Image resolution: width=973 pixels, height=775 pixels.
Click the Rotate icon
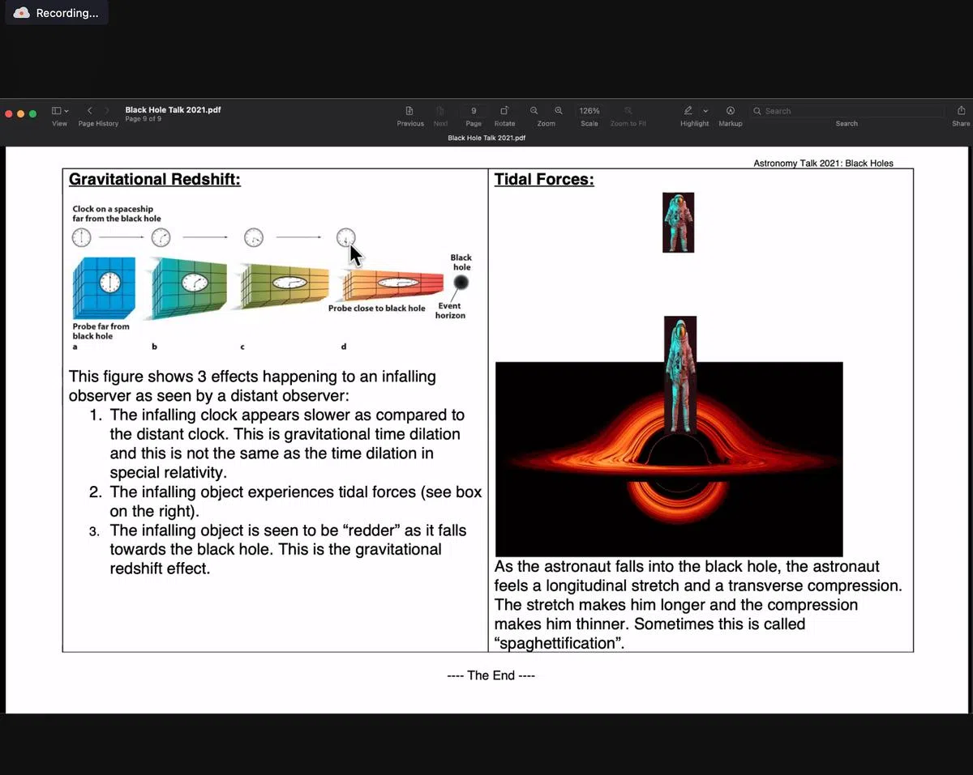(x=504, y=111)
